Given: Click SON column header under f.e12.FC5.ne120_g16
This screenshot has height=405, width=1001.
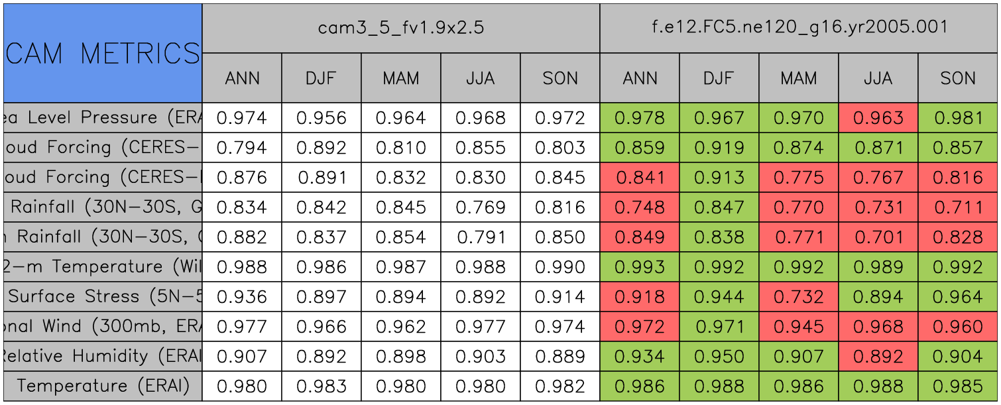Looking at the screenshot, I should tap(958, 78).
